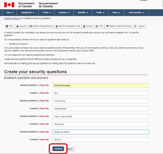Viewport: 163px width, 154px height.
Task: Click the Security lock icon
Action: tap(18, 26)
